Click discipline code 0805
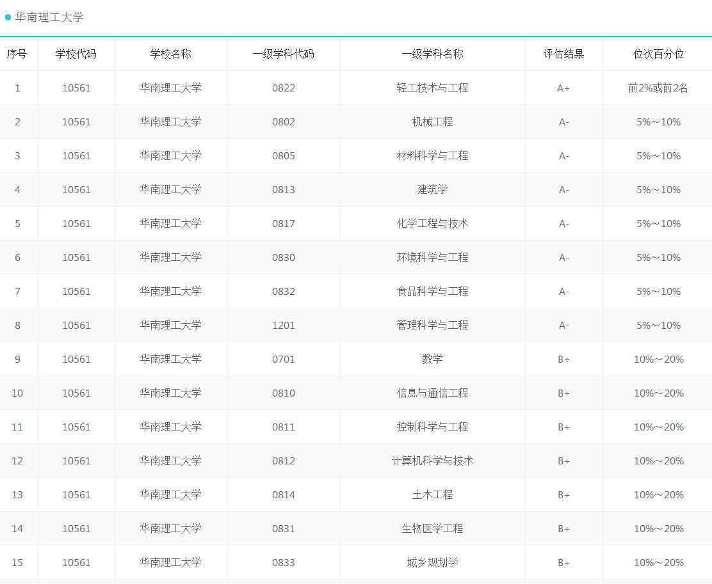Viewport: 712px width, 584px height. click(x=284, y=156)
